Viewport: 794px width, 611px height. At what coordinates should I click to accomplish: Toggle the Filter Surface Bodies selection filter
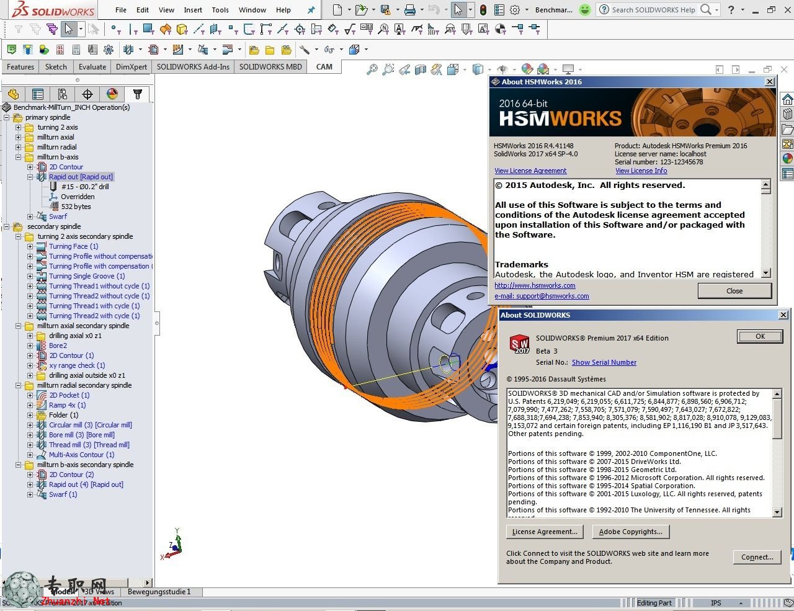pos(165,29)
